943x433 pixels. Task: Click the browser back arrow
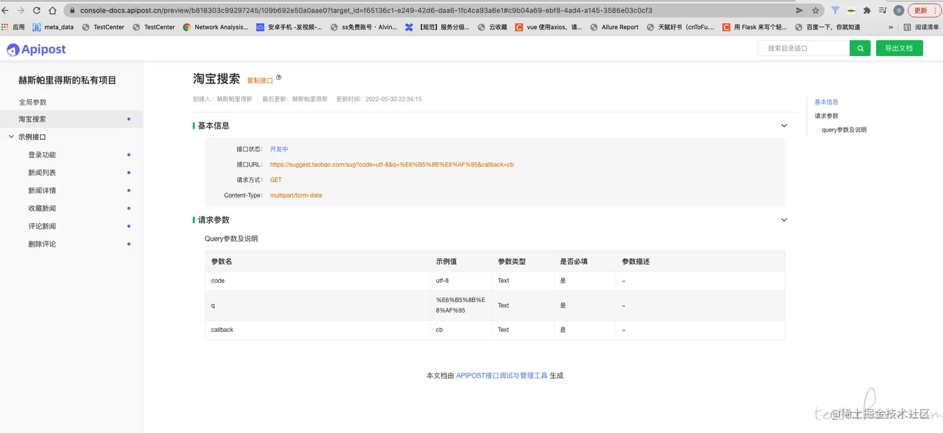6,11
